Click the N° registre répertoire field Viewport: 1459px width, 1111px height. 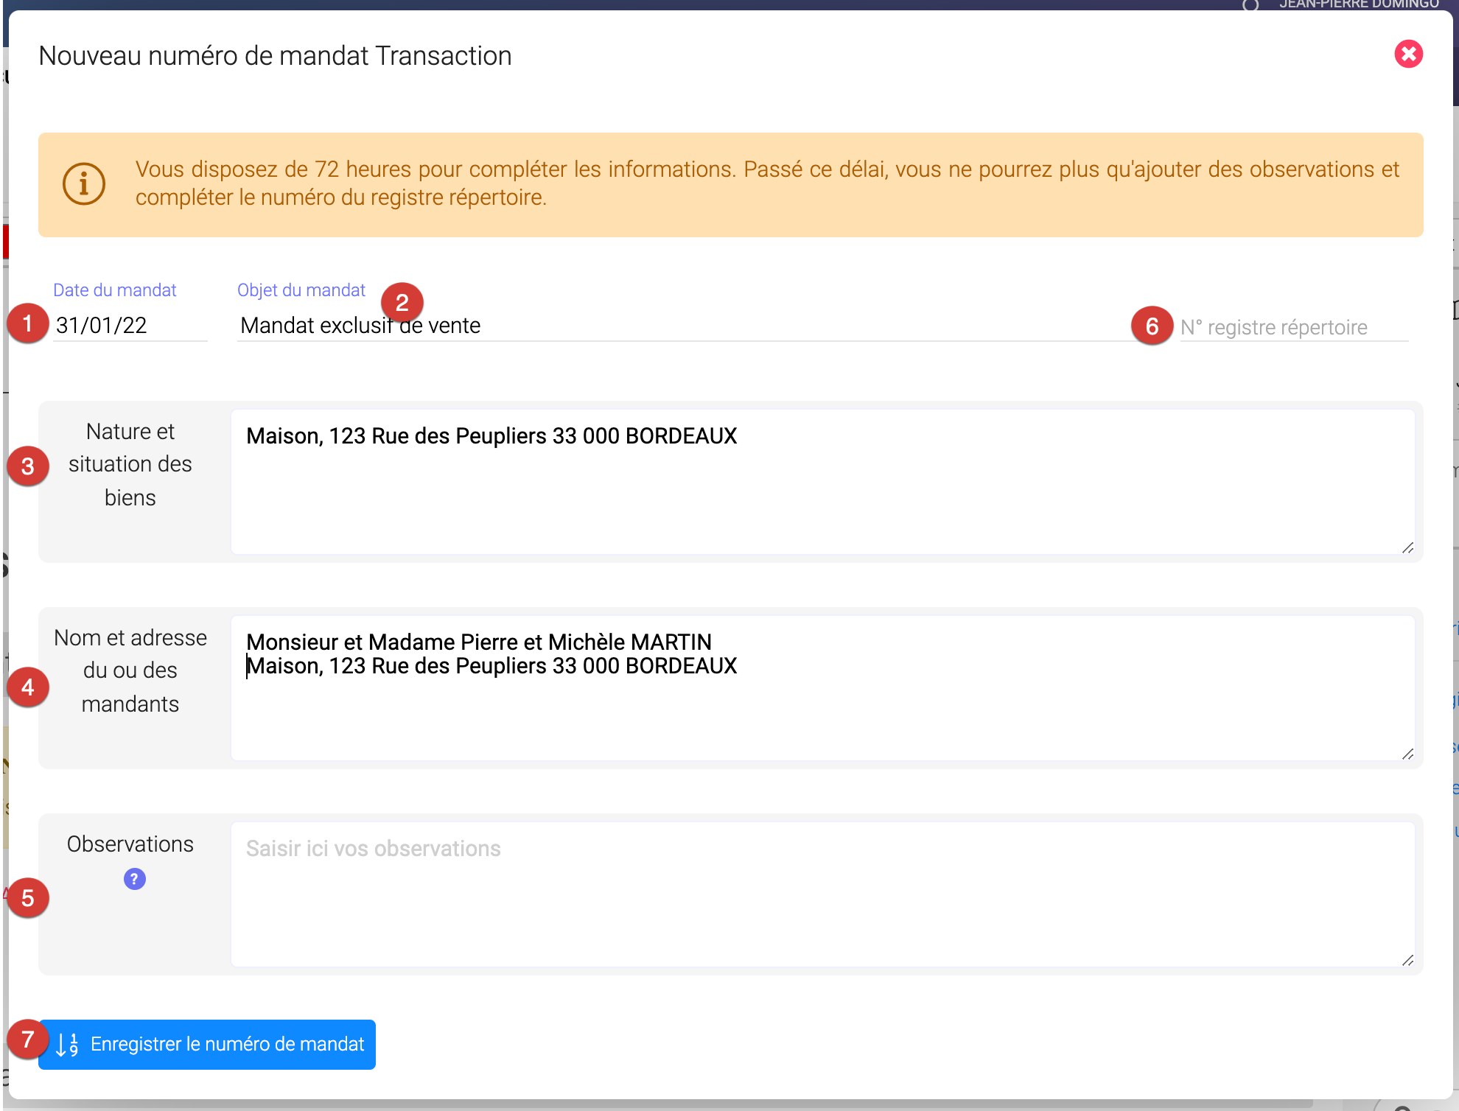[1293, 327]
